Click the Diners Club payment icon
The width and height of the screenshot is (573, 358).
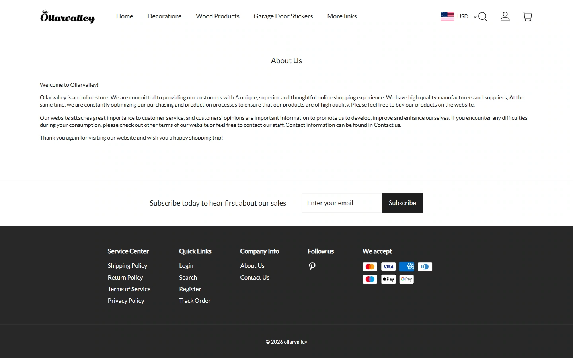(425, 267)
